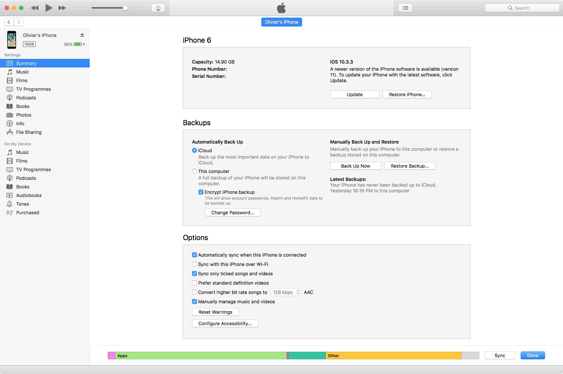Click the 16GB capacity badge
Screen dimensions: 563x374
coord(29,44)
